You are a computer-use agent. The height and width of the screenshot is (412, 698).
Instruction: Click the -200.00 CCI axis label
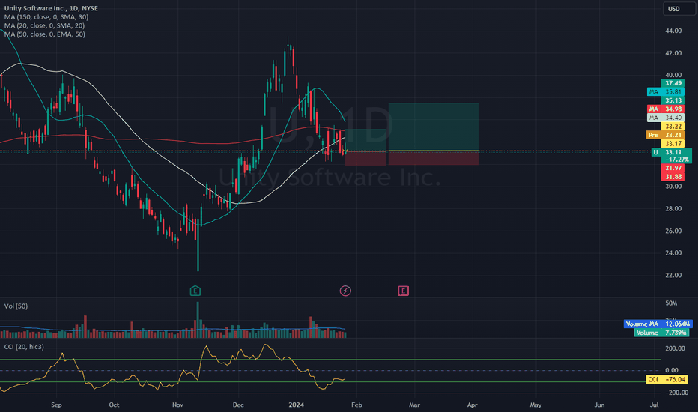[675, 393]
